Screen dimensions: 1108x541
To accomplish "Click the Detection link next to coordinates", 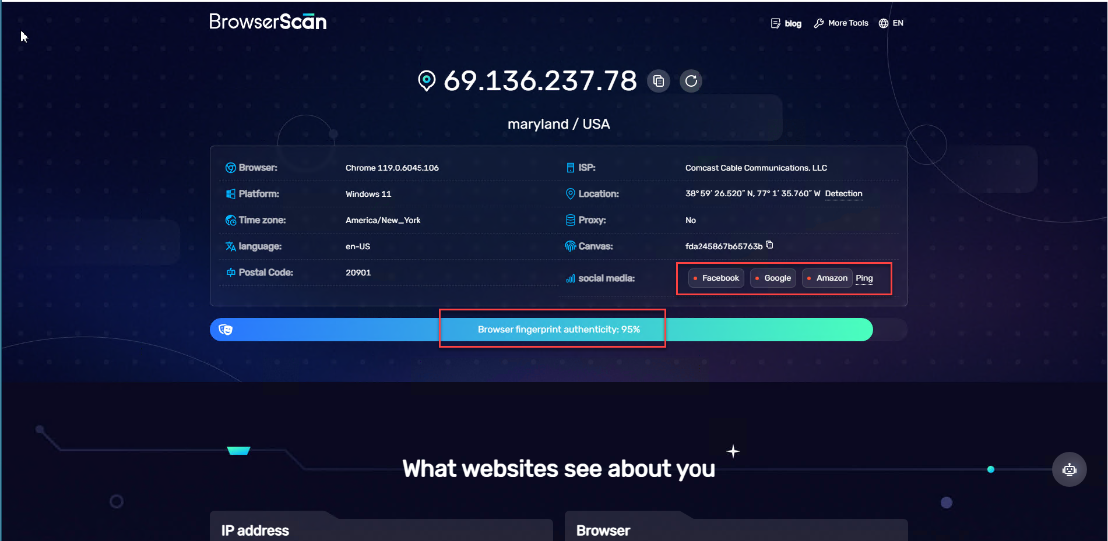I will click(843, 194).
